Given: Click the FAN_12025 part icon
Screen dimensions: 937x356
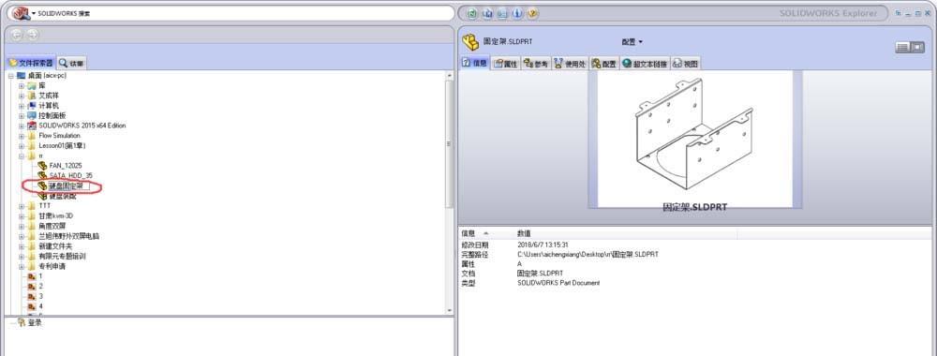Looking at the screenshot, I should [x=42, y=166].
